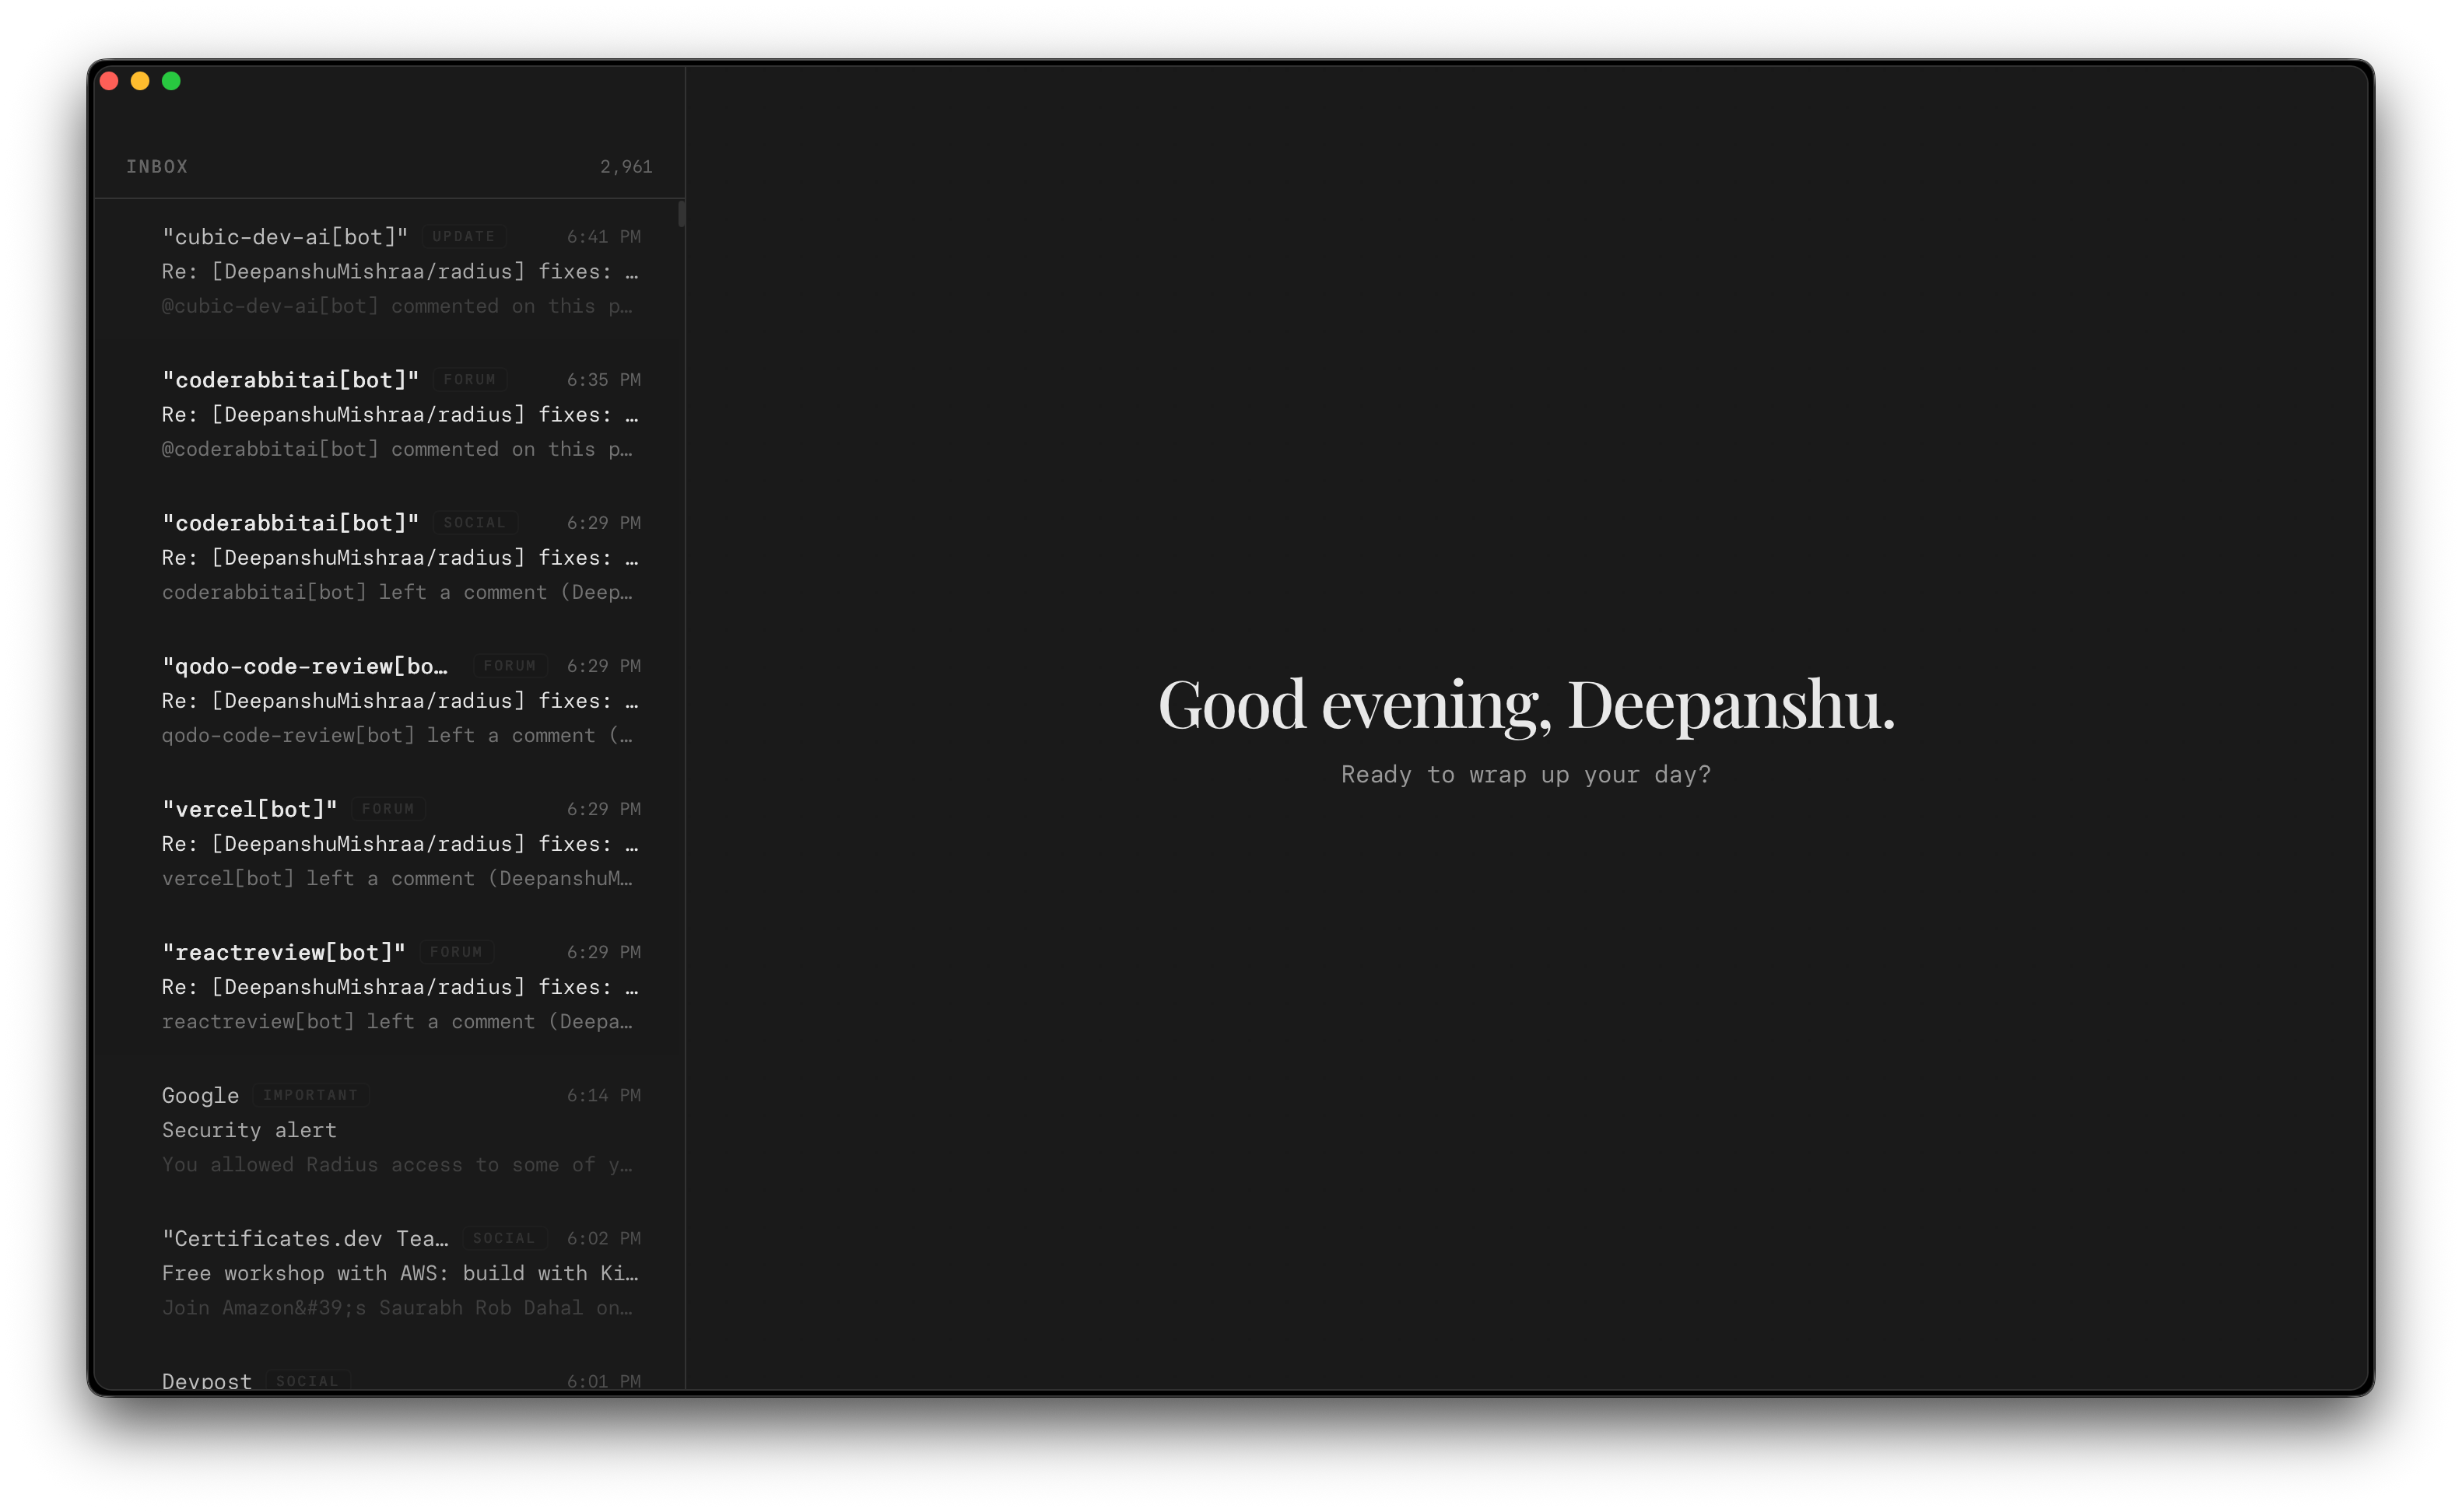Click the FORUM tag on vercel[bot] email

coord(388,809)
